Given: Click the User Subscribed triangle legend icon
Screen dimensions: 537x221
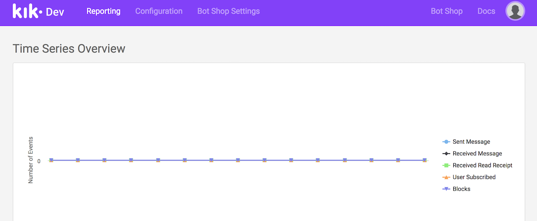Looking at the screenshot, I should pos(446,177).
